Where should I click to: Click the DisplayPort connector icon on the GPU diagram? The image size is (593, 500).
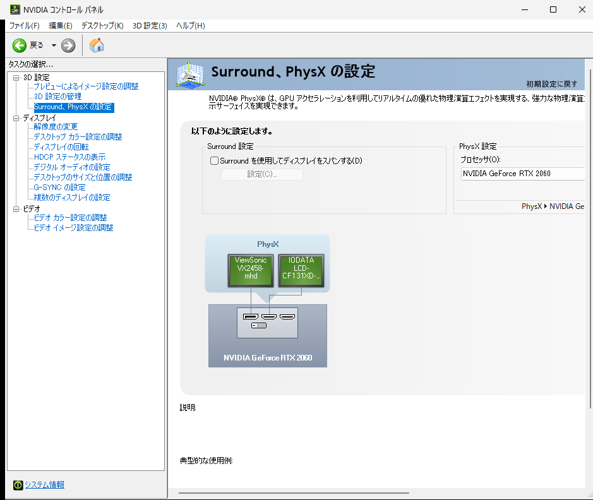click(251, 317)
